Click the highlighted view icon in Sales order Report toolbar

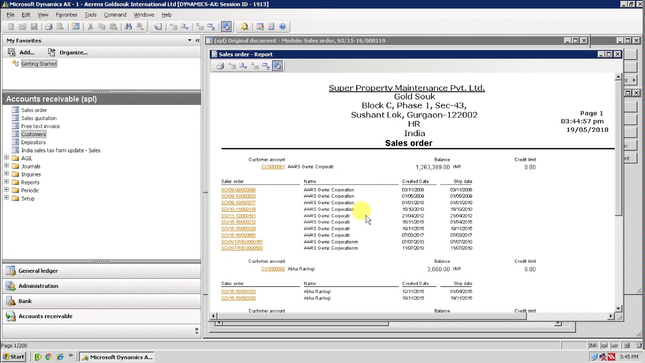[x=277, y=66]
